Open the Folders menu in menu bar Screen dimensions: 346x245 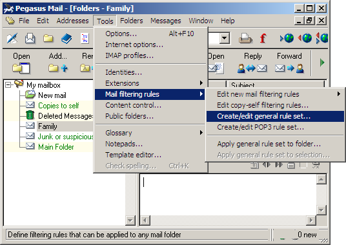click(132, 21)
